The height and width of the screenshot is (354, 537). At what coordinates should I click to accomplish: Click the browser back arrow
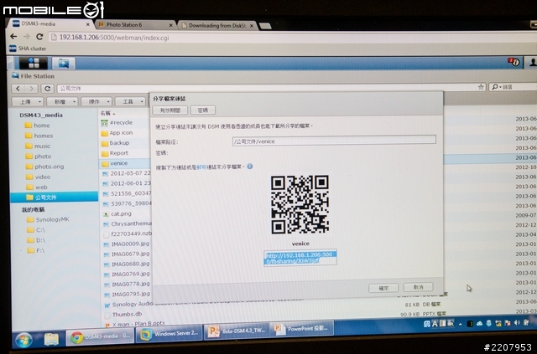pos(13,37)
